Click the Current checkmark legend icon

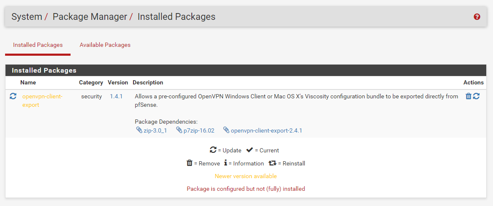[x=249, y=150]
